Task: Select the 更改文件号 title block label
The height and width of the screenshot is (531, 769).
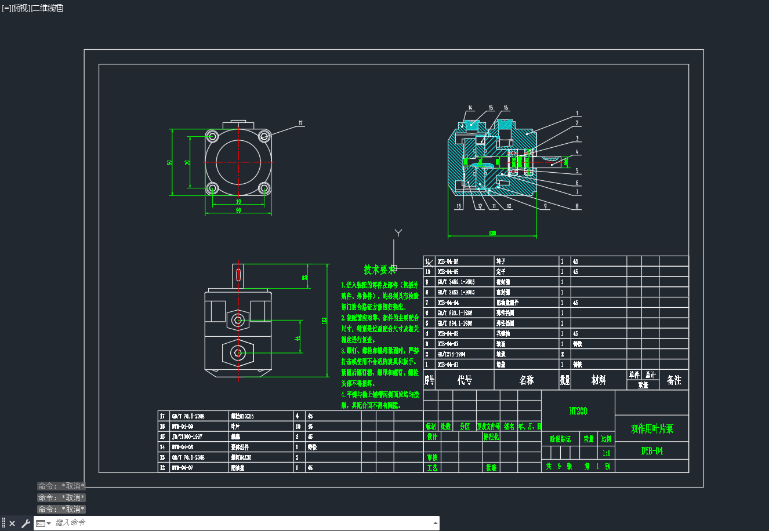Action: [x=488, y=427]
